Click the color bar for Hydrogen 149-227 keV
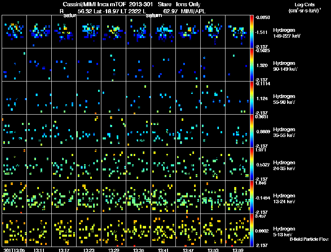331x252 pixels. click(x=252, y=31)
